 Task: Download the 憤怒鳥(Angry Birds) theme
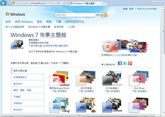pyautogui.click(x=54, y=91)
